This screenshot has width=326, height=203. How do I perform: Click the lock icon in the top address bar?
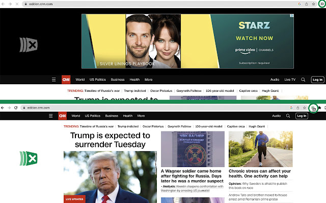tap(26, 4)
